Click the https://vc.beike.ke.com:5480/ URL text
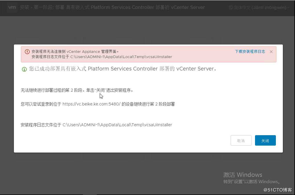 [x=92, y=104]
